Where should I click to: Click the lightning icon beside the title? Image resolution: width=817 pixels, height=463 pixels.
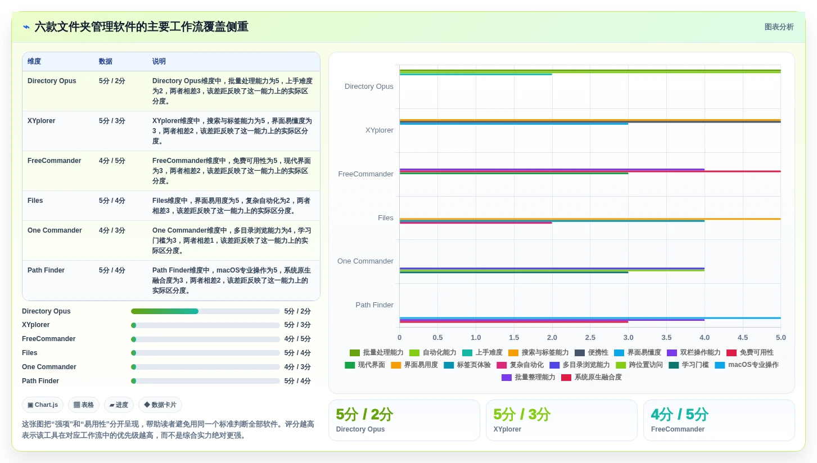pyautogui.click(x=26, y=27)
